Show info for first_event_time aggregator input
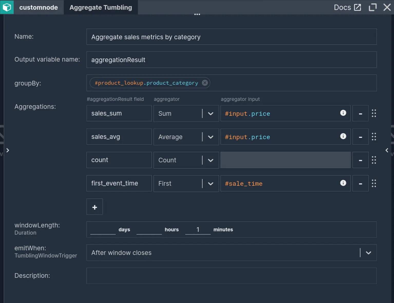Viewport: 394px width, 303px height. [x=343, y=183]
